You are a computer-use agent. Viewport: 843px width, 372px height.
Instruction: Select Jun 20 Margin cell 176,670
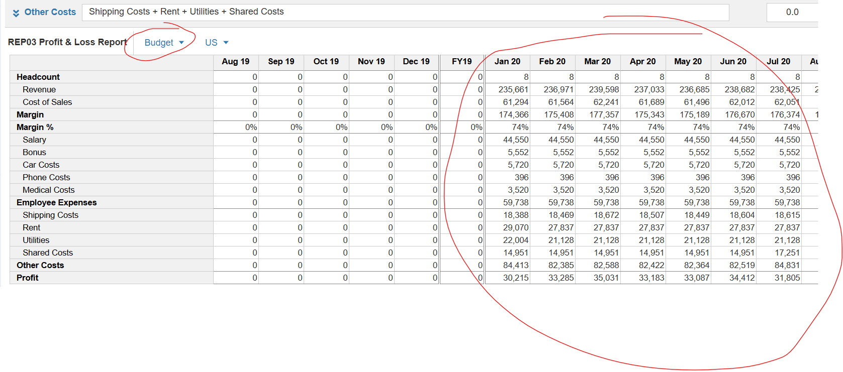click(x=734, y=114)
